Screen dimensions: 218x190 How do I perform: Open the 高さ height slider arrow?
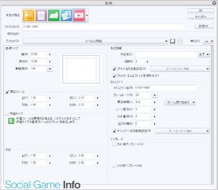[50, 62]
